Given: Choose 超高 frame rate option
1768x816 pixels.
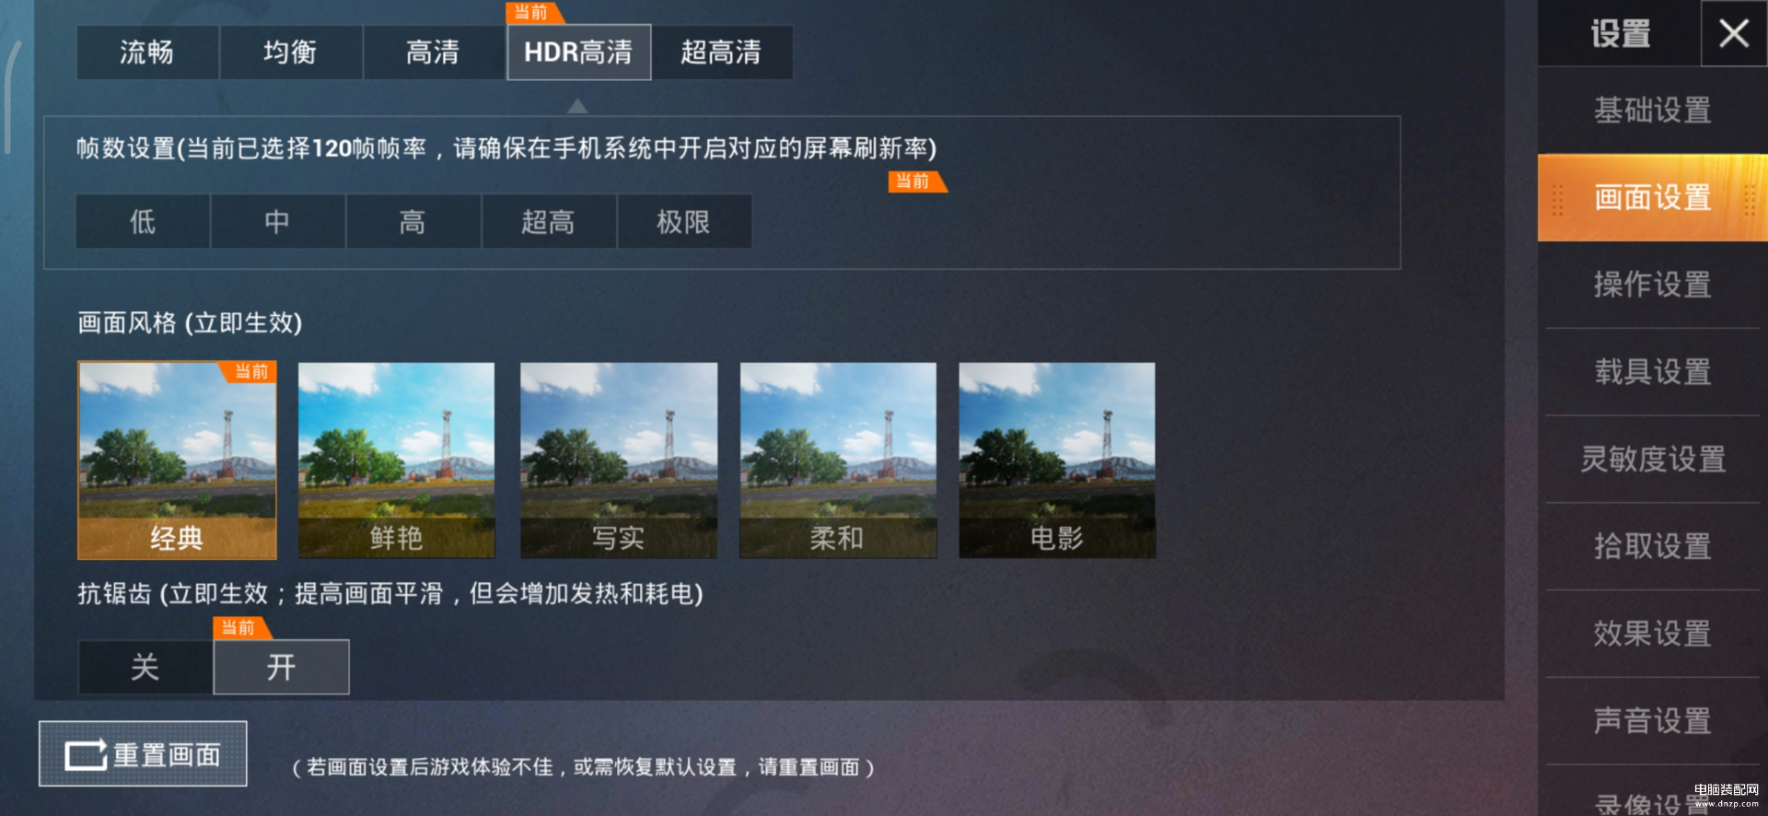Looking at the screenshot, I should click(x=549, y=221).
